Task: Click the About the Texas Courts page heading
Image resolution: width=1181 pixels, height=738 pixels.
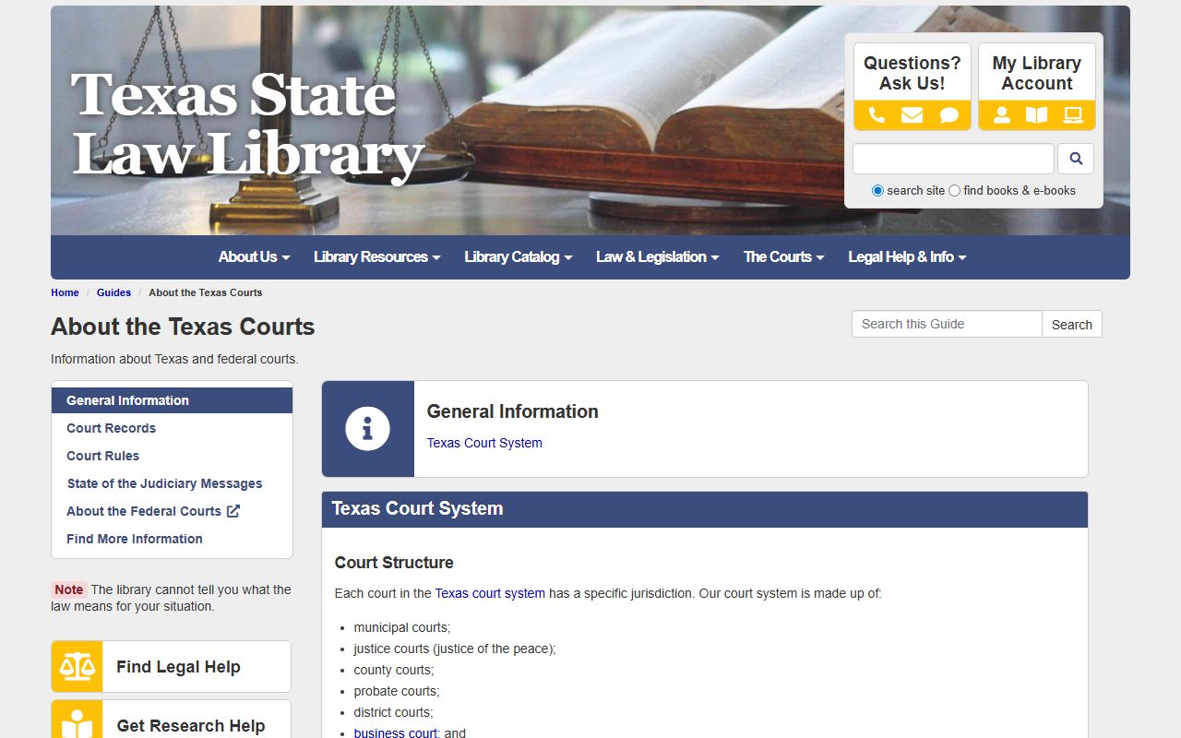Action: click(183, 327)
